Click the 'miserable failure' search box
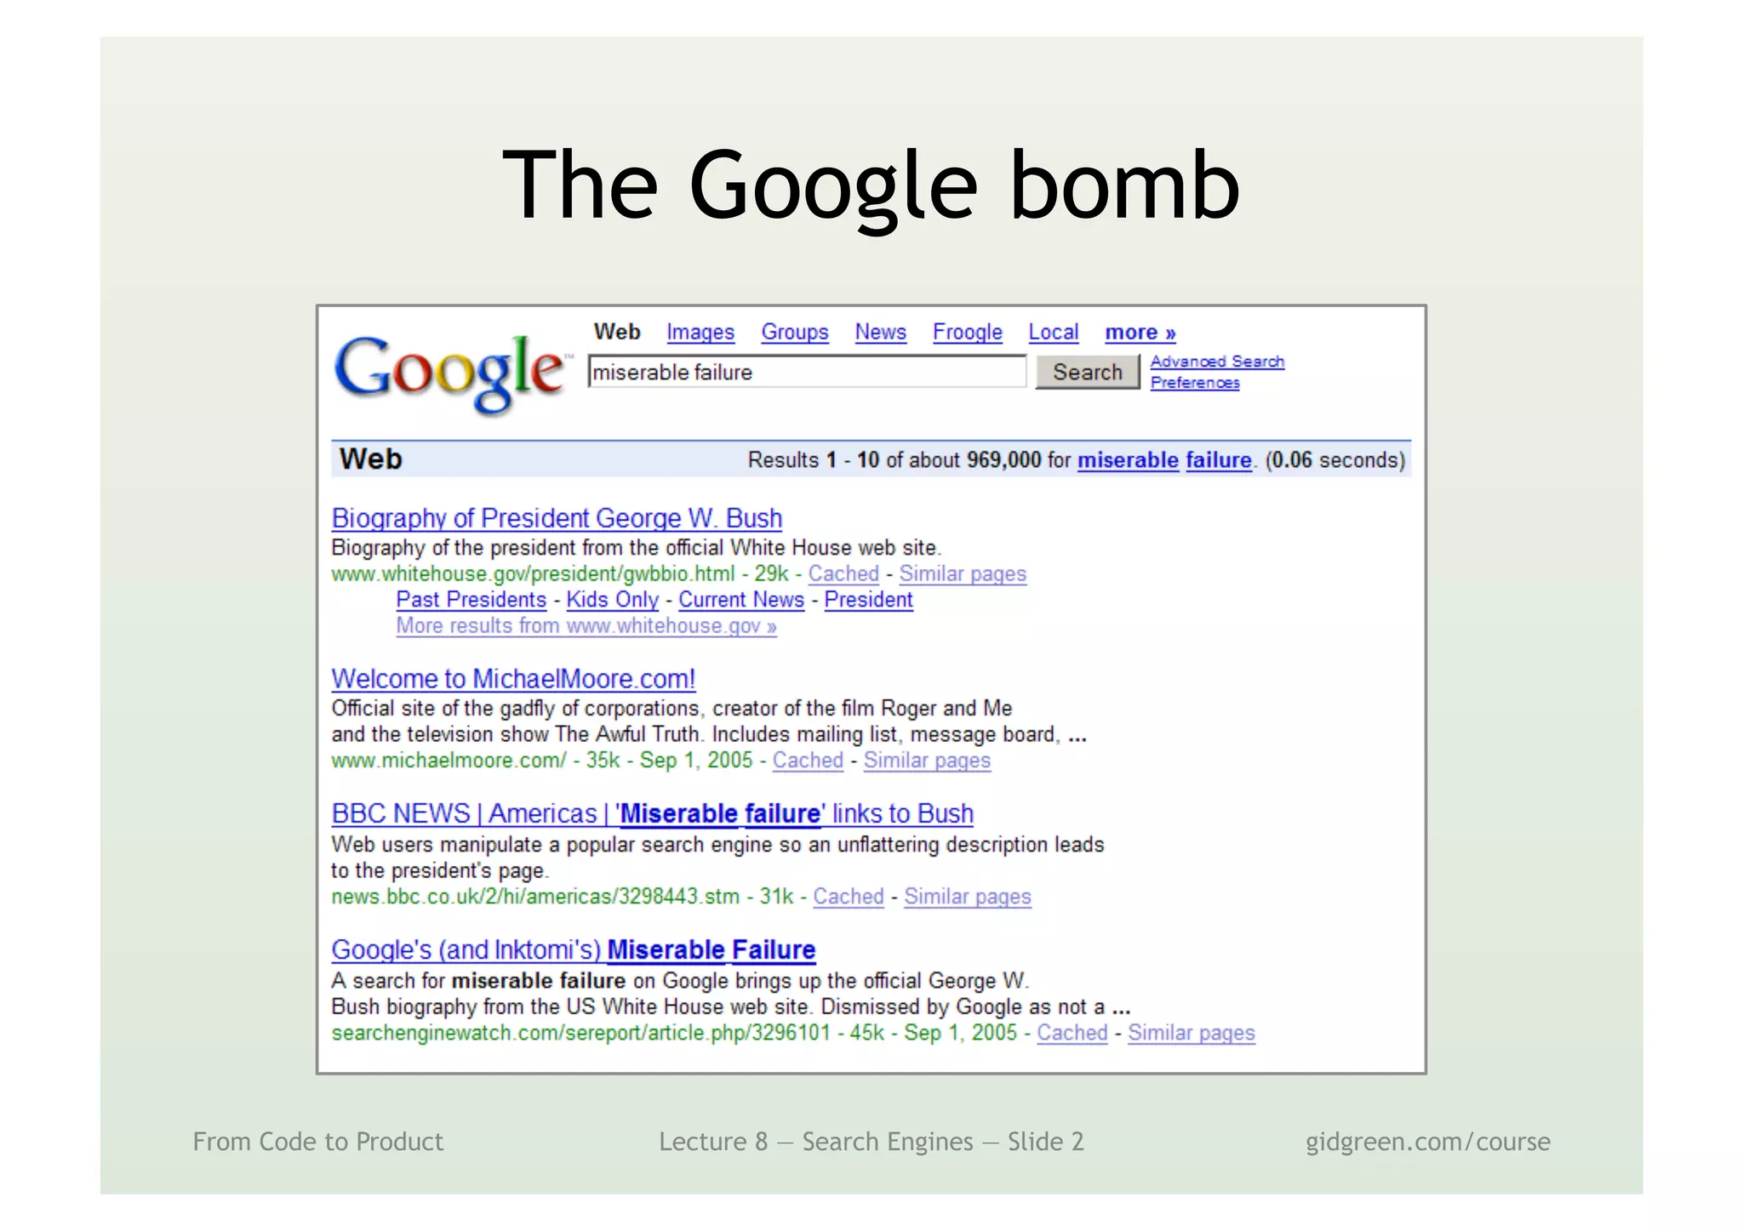Image resolution: width=1743 pixels, height=1231 pixels. point(806,373)
